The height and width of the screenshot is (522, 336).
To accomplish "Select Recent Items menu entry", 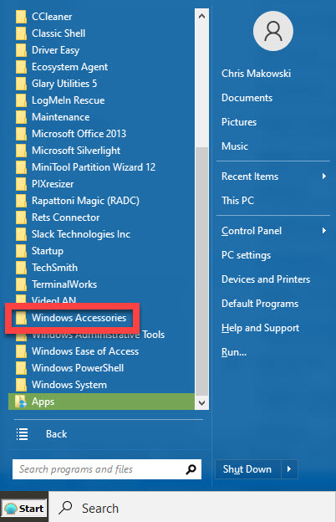I will [250, 177].
